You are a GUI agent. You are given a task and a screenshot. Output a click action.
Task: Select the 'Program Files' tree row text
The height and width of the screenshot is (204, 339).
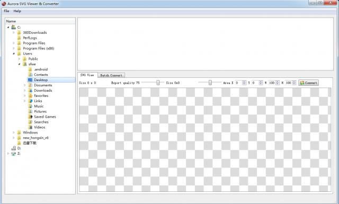click(34, 43)
